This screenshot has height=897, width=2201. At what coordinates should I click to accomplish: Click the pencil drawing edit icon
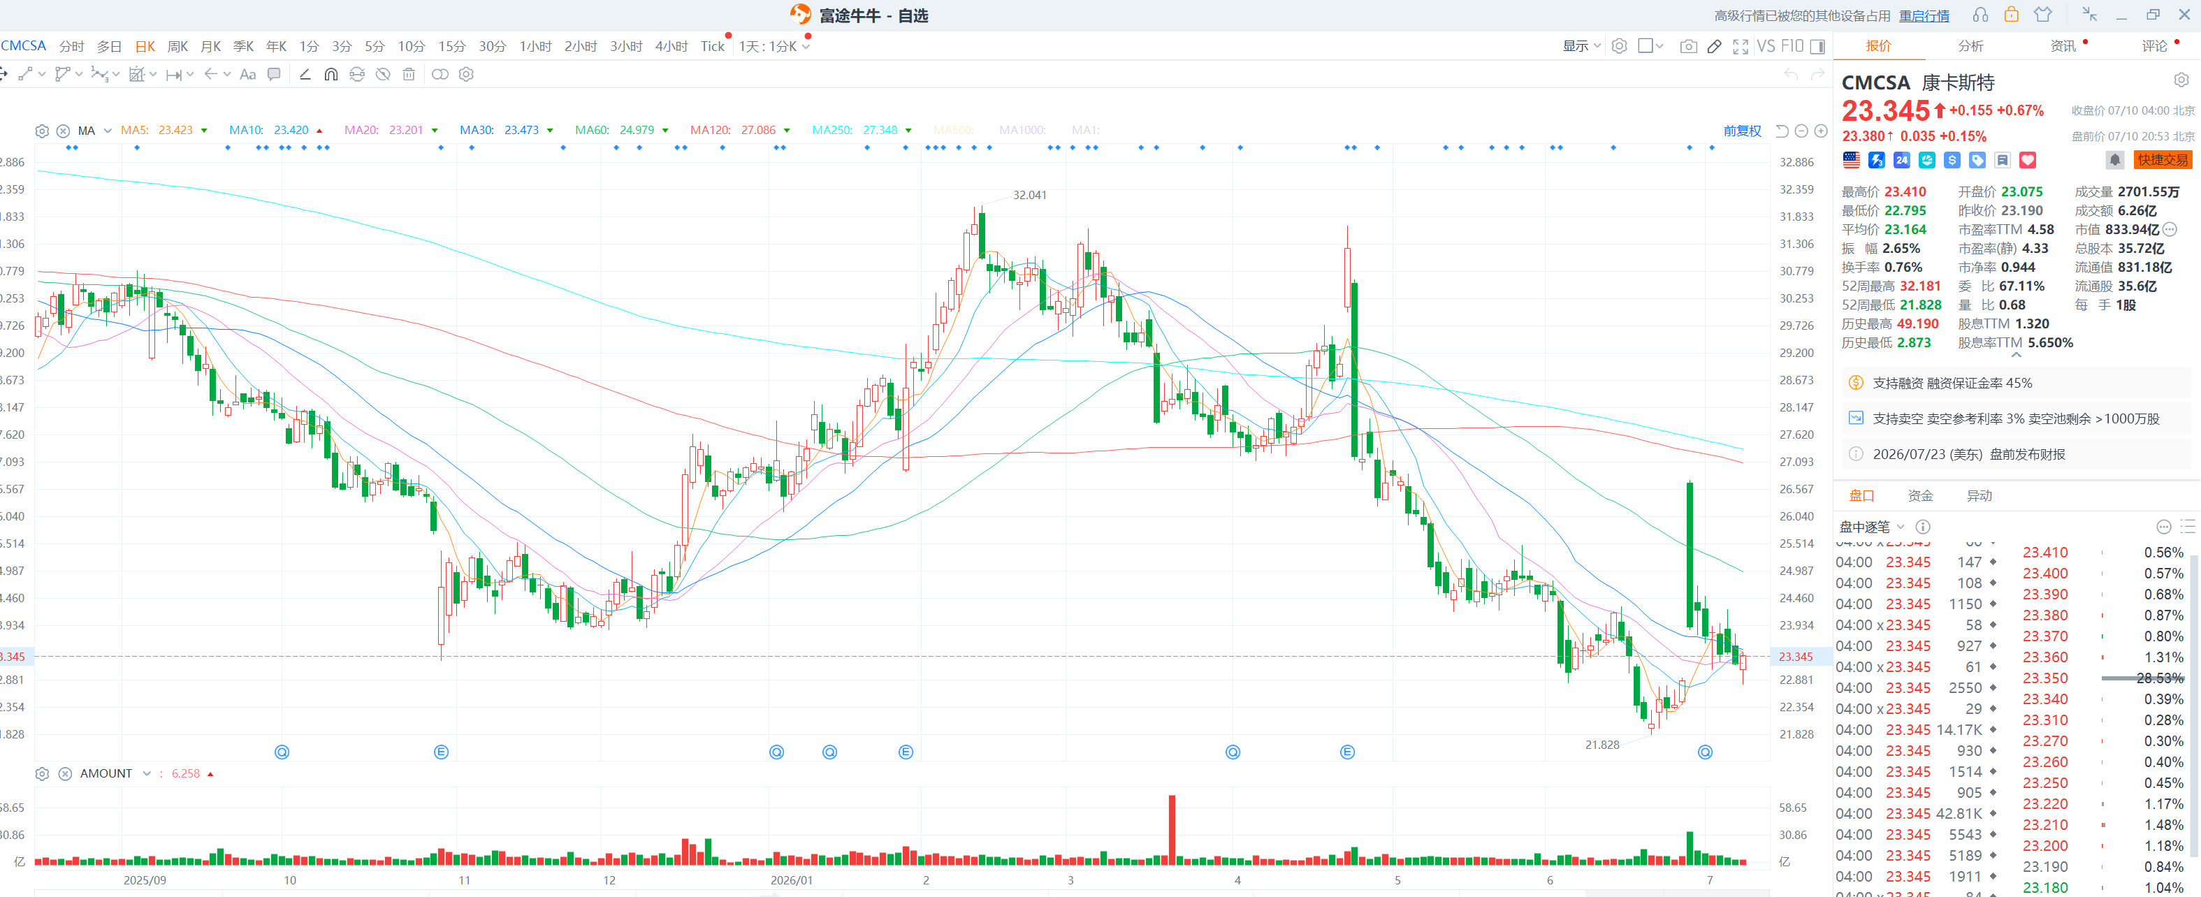click(1714, 46)
